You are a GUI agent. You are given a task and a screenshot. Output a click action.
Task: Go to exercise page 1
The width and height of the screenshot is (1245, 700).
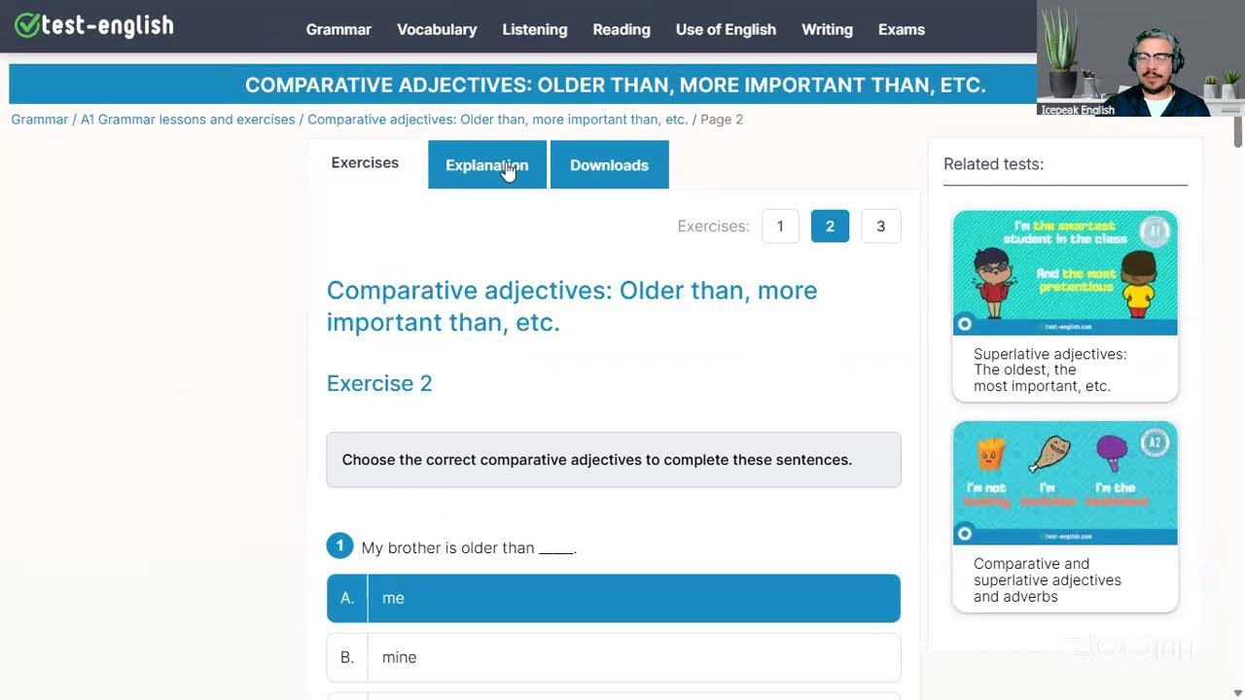point(780,227)
